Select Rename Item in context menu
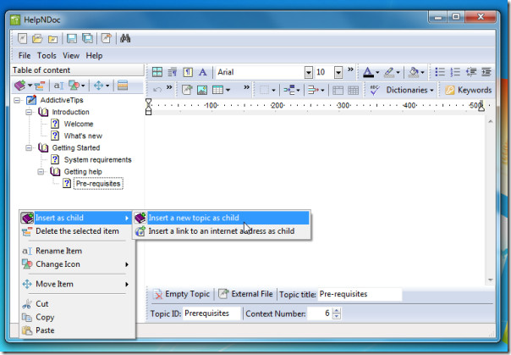Image resolution: width=511 pixels, height=355 pixels. 77,251
